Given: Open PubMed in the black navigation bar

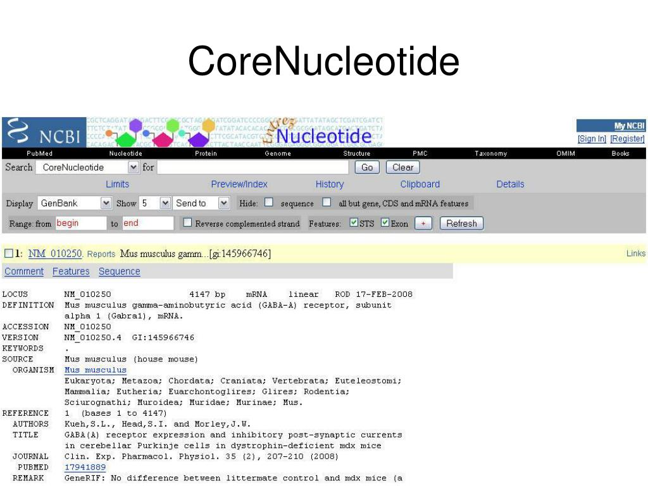Looking at the screenshot, I should 40,153.
